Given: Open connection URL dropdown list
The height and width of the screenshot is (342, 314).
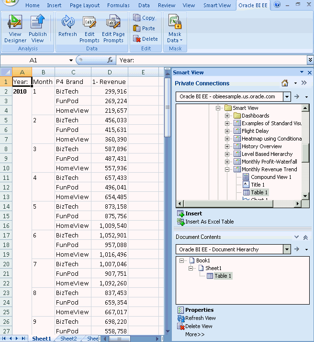Looking at the screenshot, I should (287, 96).
